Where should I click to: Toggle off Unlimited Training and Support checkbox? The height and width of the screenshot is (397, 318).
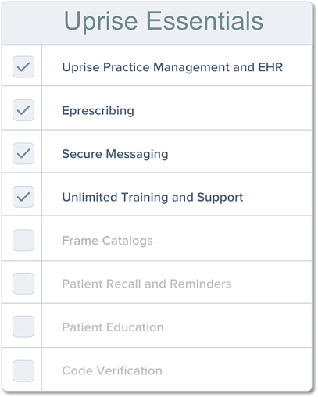[23, 197]
